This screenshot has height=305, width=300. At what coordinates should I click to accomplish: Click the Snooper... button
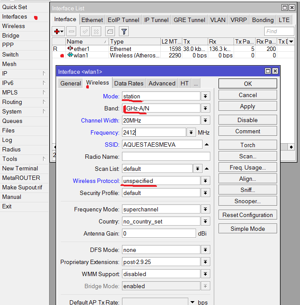[248, 201]
